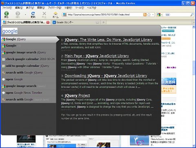196x148 pixels.
Task: Click the URL address field
Action: click(105, 15)
